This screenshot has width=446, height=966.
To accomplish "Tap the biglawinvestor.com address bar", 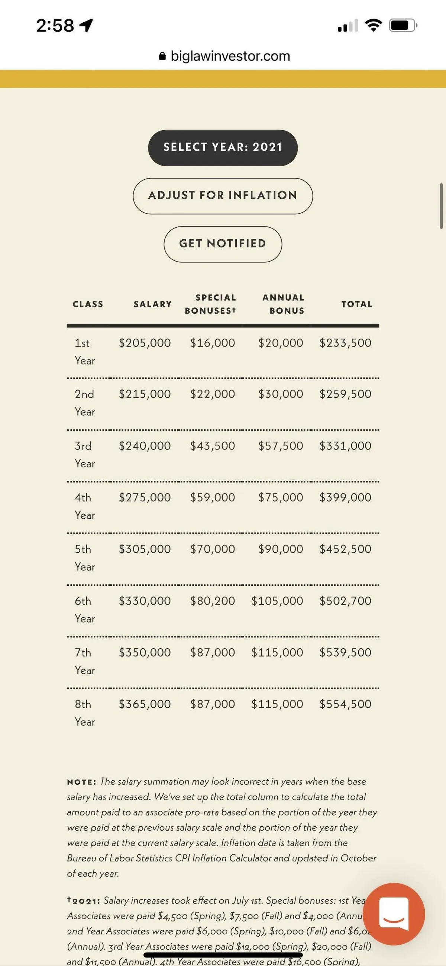I will point(230,56).
